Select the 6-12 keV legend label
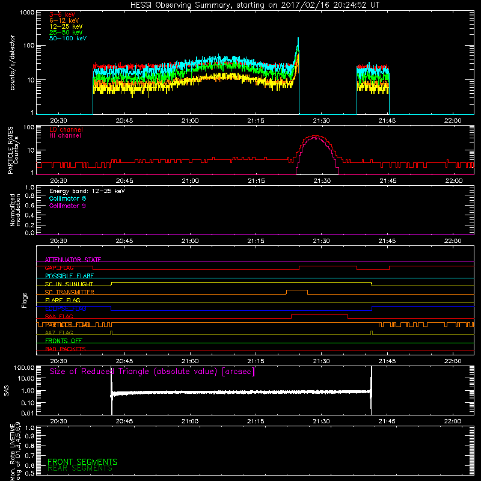Viewport: 481px width, 481px height. tap(64, 20)
